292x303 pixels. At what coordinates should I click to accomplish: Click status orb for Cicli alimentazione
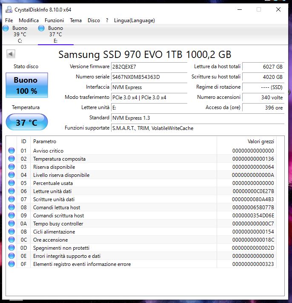[x=11, y=231]
